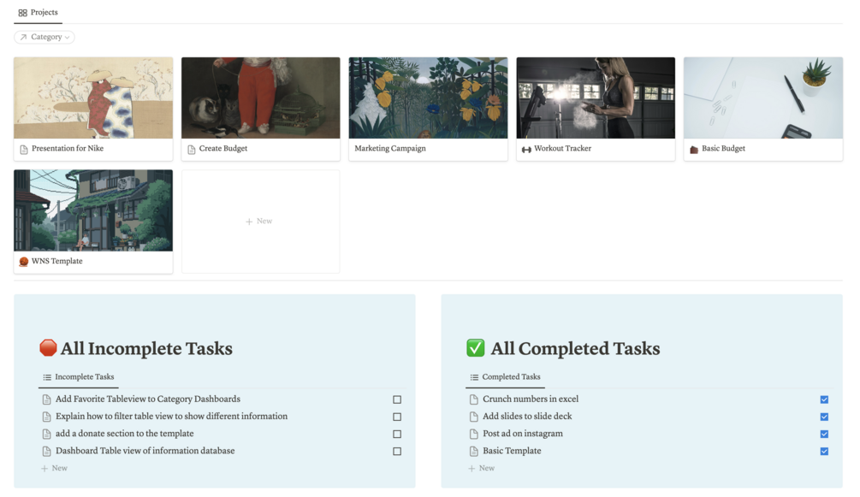Click the gallery icon beside Projects
This screenshot has height=497, width=860.
pos(22,13)
